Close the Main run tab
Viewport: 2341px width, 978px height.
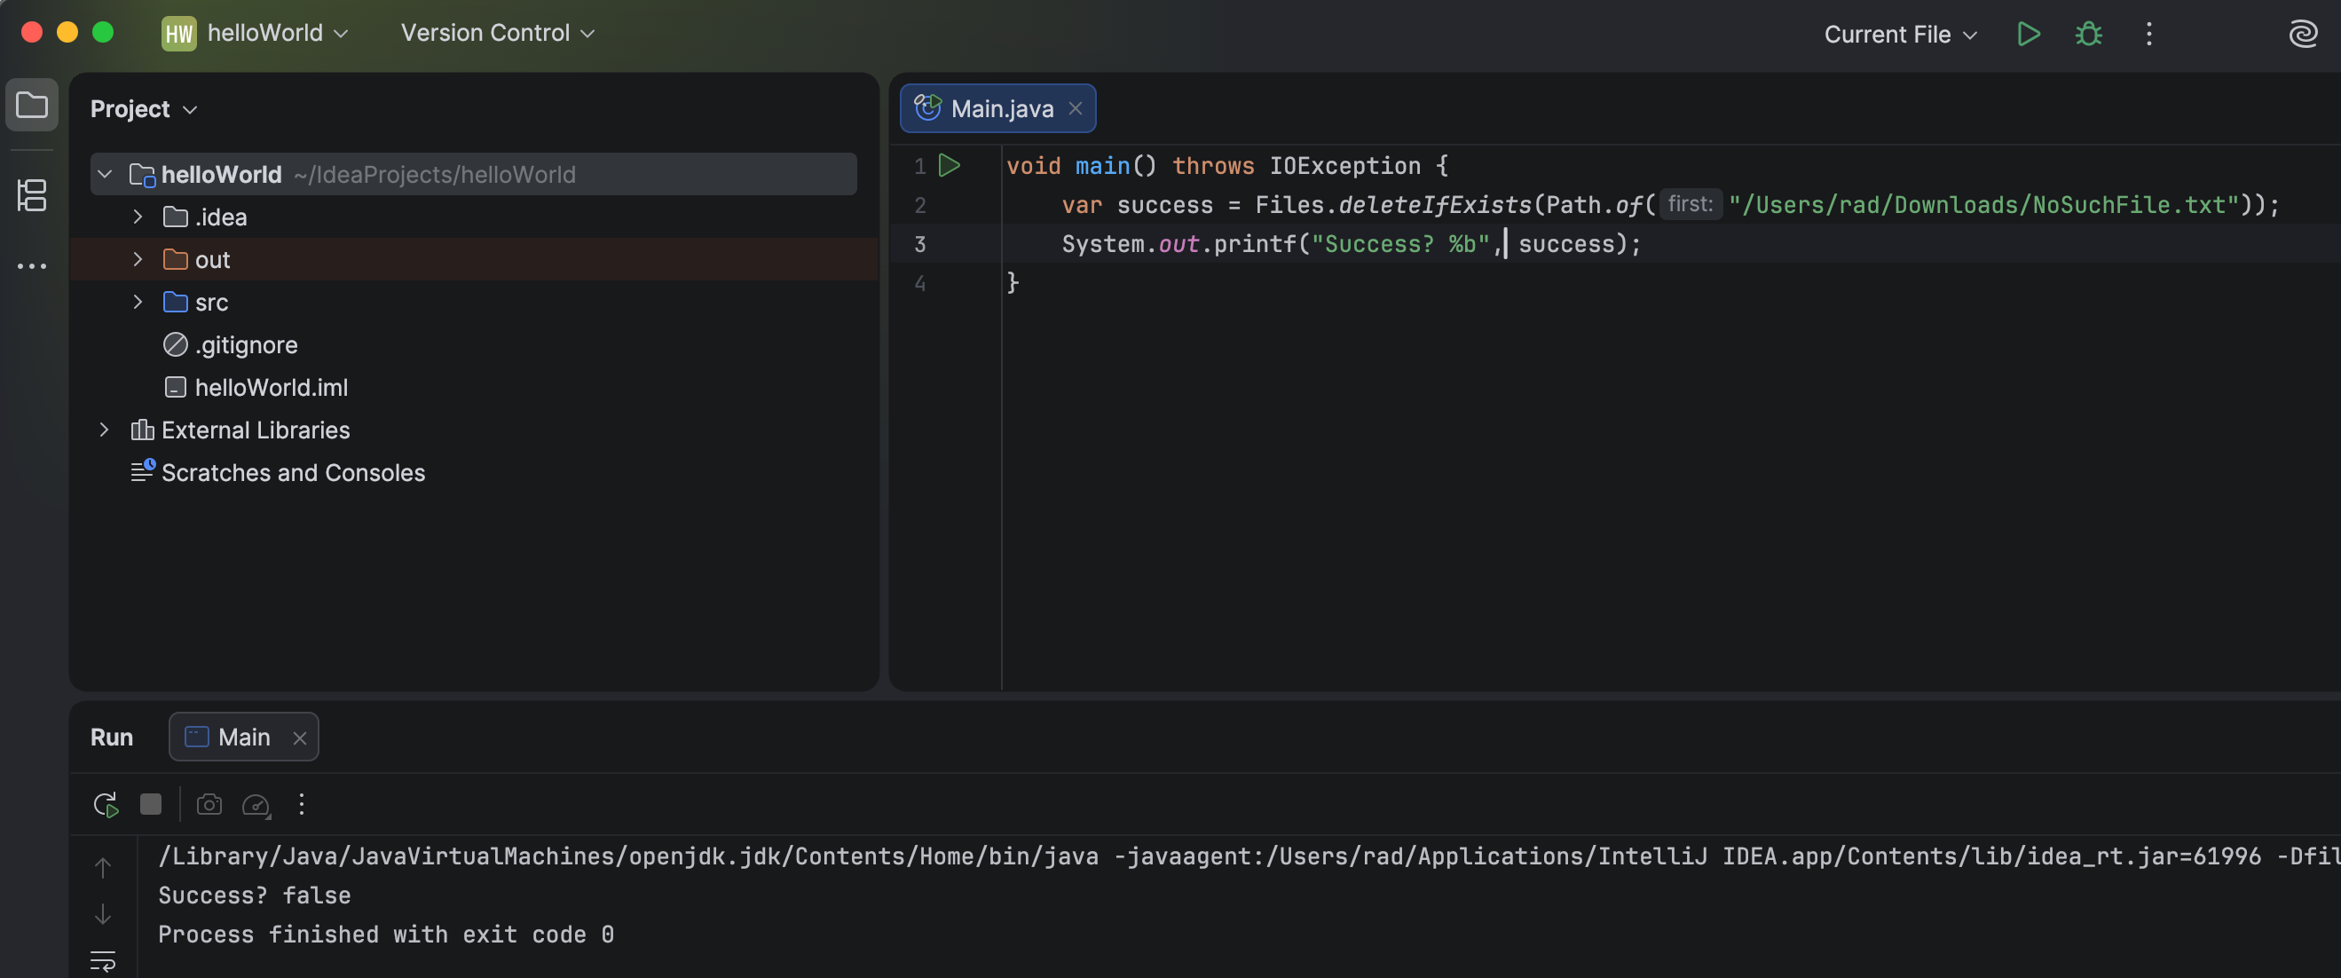[299, 737]
